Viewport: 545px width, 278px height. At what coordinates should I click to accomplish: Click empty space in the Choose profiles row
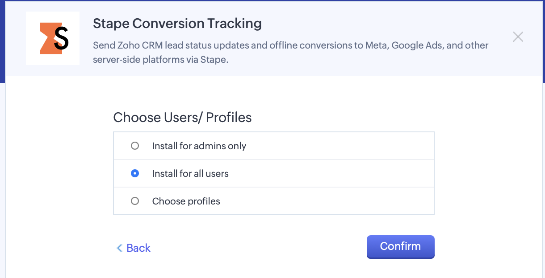point(326,201)
